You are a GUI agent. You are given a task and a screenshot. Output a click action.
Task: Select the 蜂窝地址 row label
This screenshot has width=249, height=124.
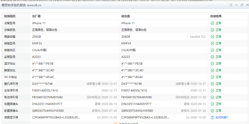click(10, 70)
